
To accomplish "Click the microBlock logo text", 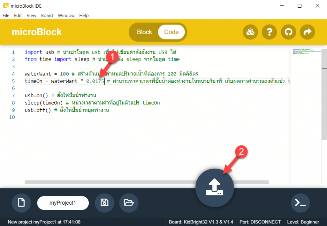I will [36, 32].
